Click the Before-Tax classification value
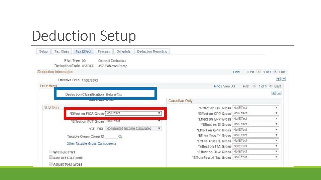 (114, 94)
